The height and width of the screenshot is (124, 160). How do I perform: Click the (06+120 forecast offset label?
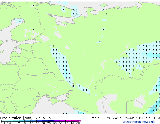(153, 118)
